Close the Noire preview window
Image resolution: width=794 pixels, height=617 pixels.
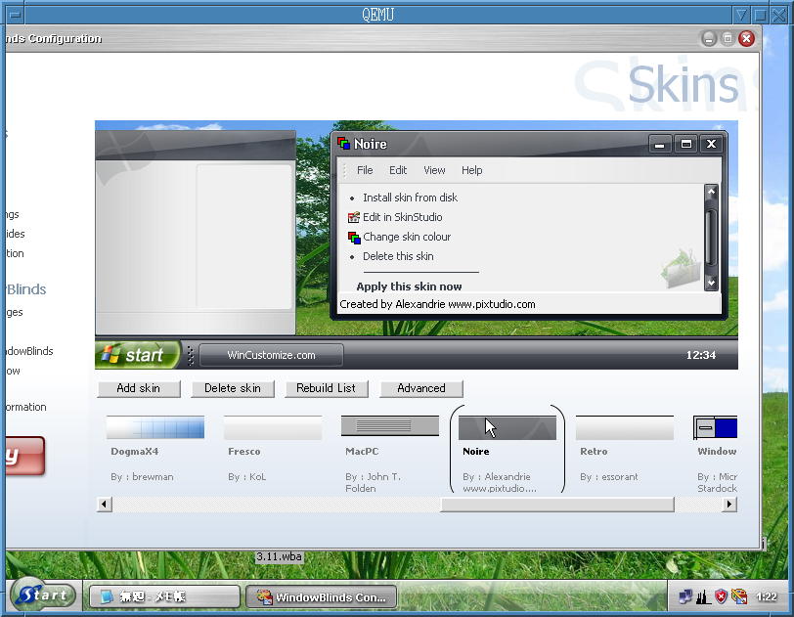tap(712, 145)
